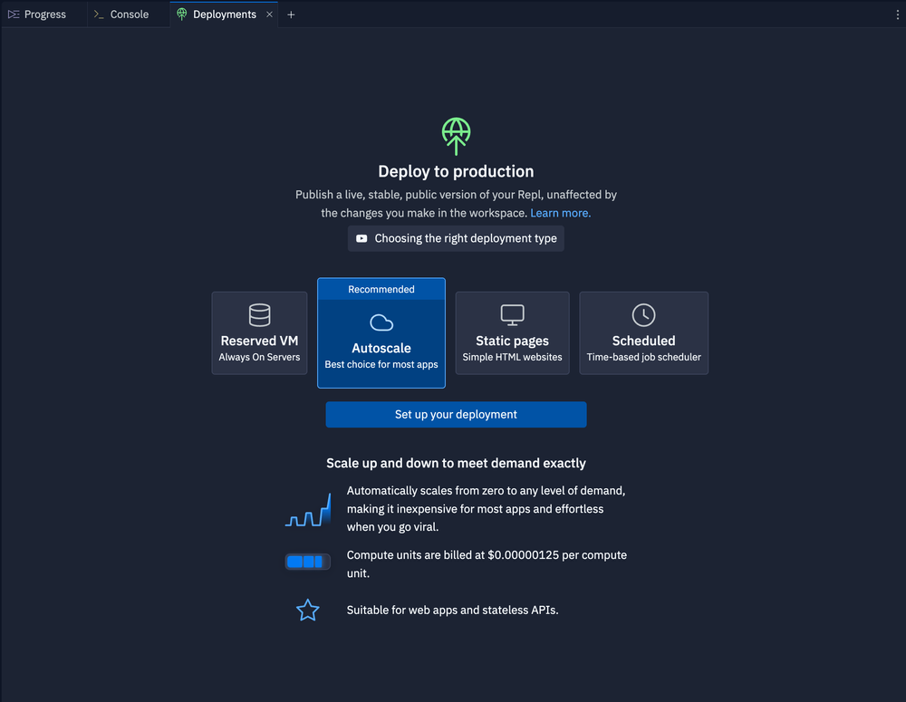The image size is (906, 702).
Task: Click the Static pages monitor icon
Action: tap(512, 315)
